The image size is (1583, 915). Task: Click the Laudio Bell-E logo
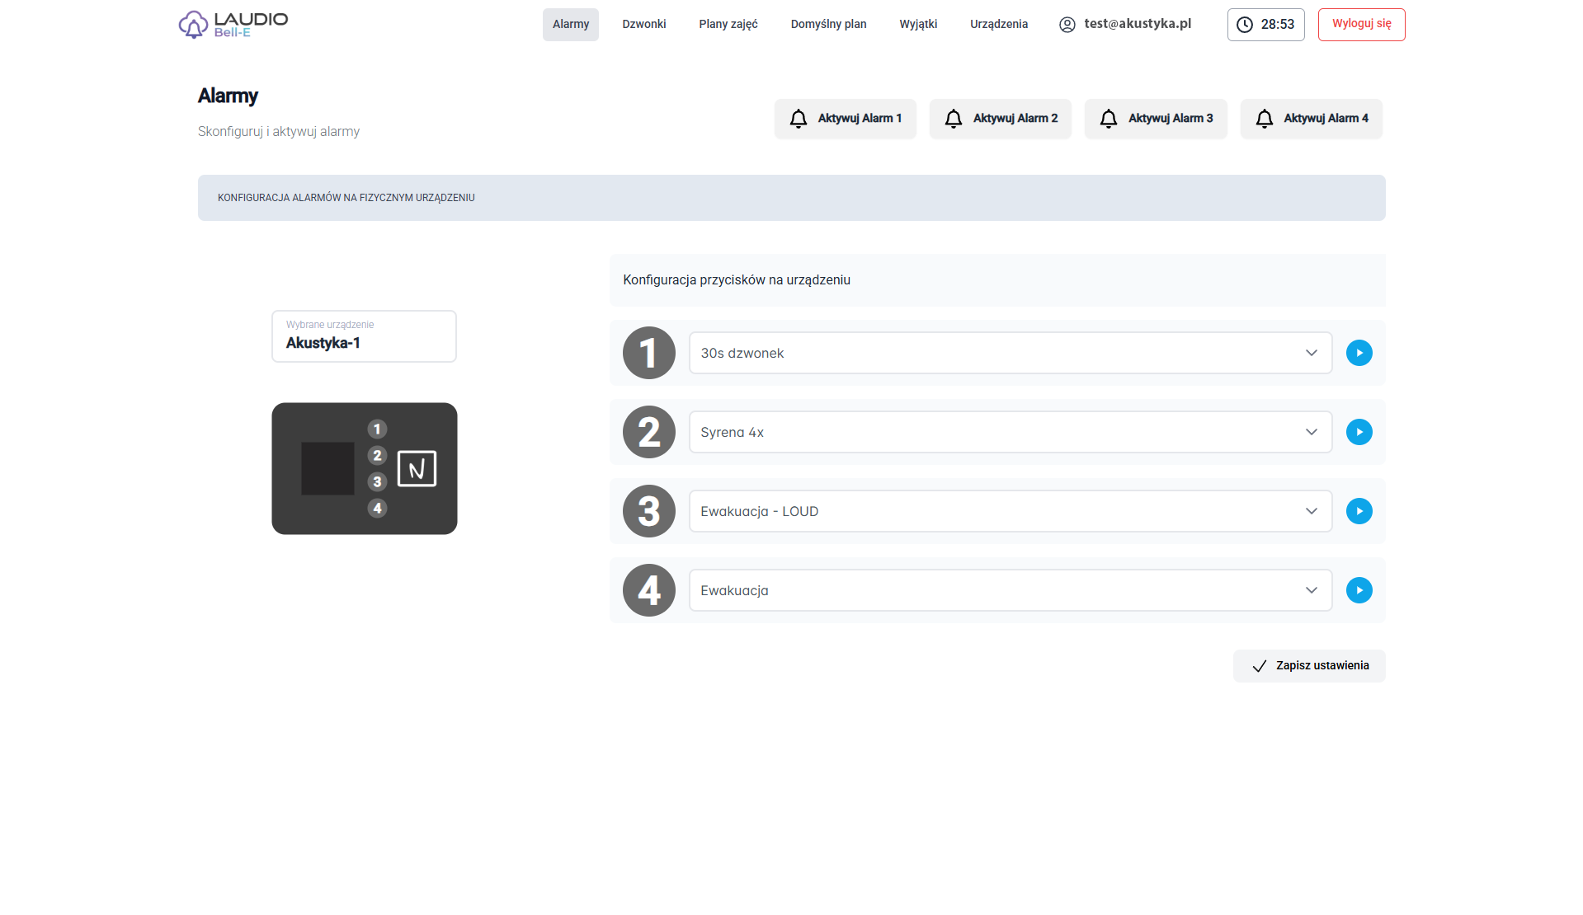pos(233,25)
